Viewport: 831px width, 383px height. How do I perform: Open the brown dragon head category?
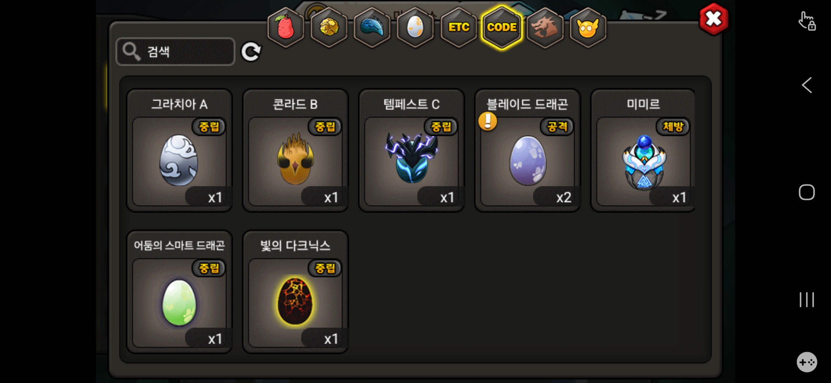point(545,27)
